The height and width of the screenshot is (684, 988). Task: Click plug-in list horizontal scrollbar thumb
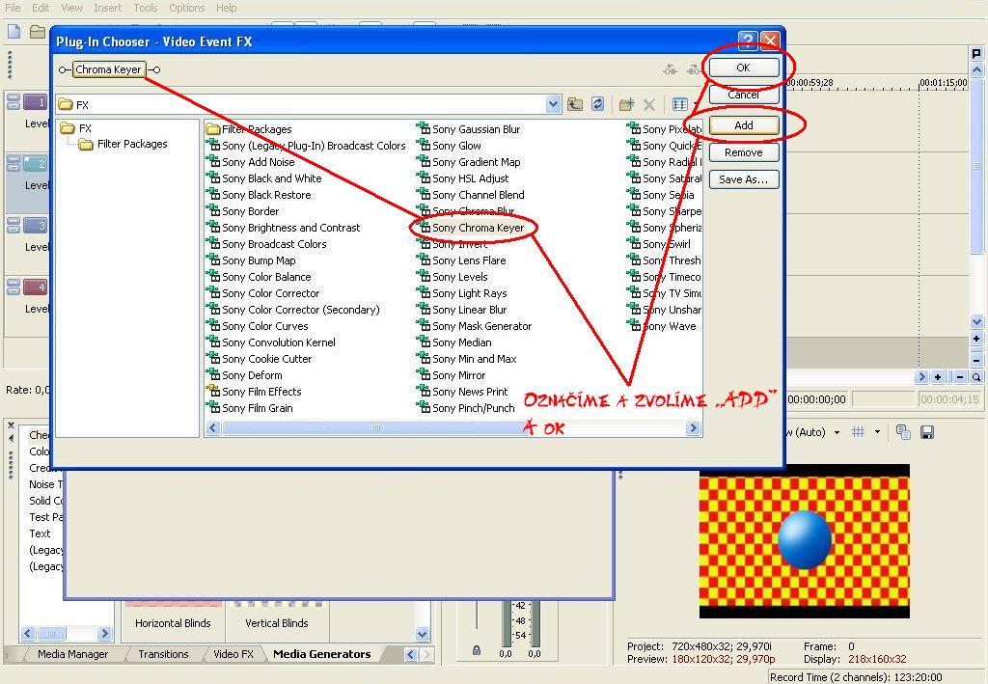click(376, 428)
